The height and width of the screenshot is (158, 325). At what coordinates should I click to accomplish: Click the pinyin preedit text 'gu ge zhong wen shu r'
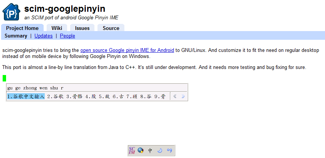pyautogui.click(x=35, y=88)
